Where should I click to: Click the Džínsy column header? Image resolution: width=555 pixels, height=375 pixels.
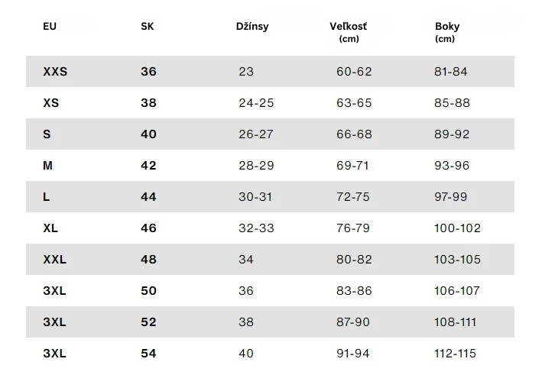[252, 27]
